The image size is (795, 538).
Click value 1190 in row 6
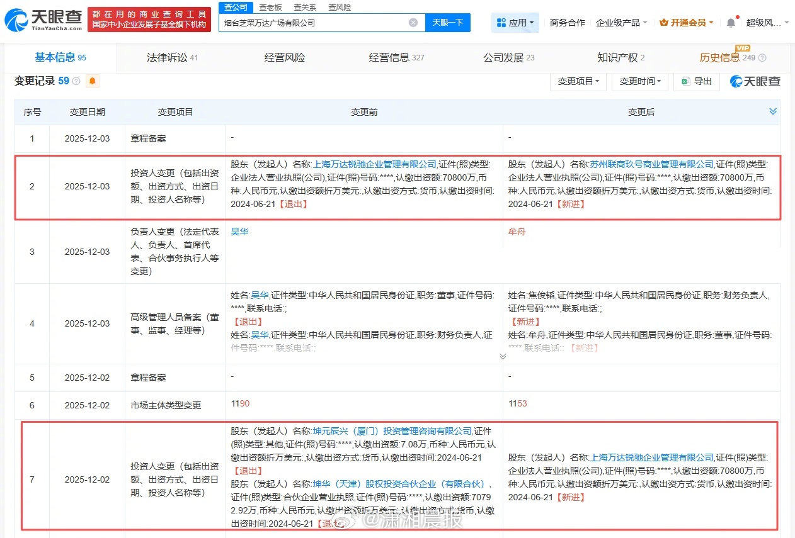tap(240, 404)
